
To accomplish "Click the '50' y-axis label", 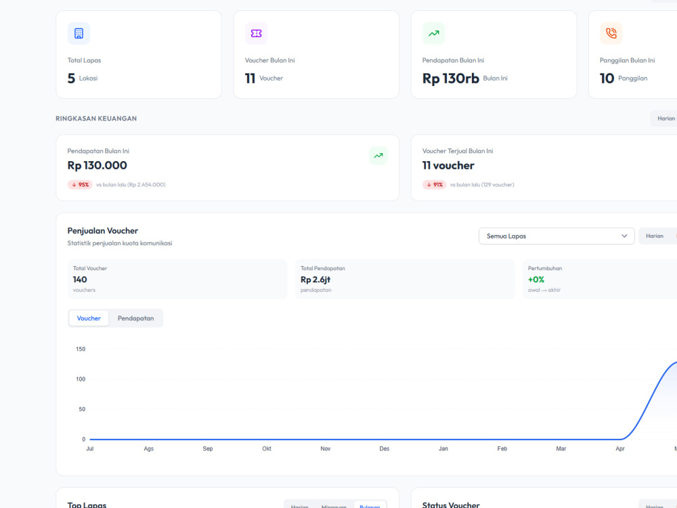I will coord(82,409).
